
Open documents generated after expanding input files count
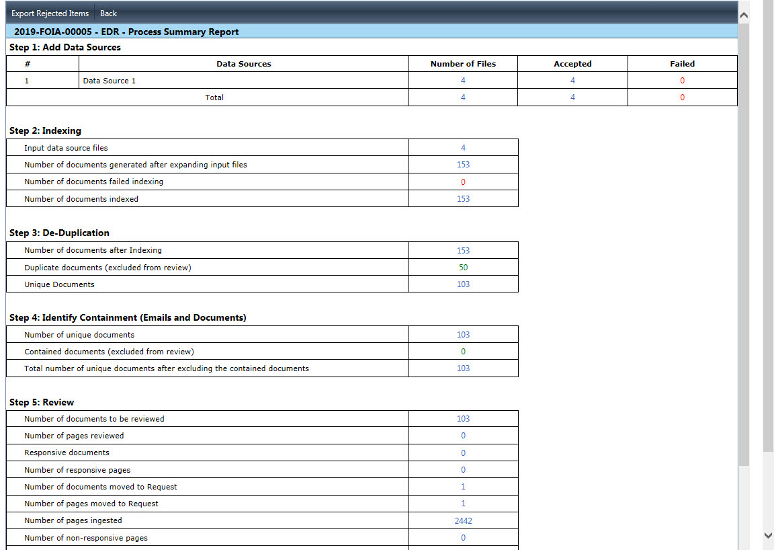coord(463,165)
